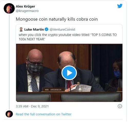Open the tweet info icon
The height and width of the screenshot is (122, 128).
coord(120,106)
